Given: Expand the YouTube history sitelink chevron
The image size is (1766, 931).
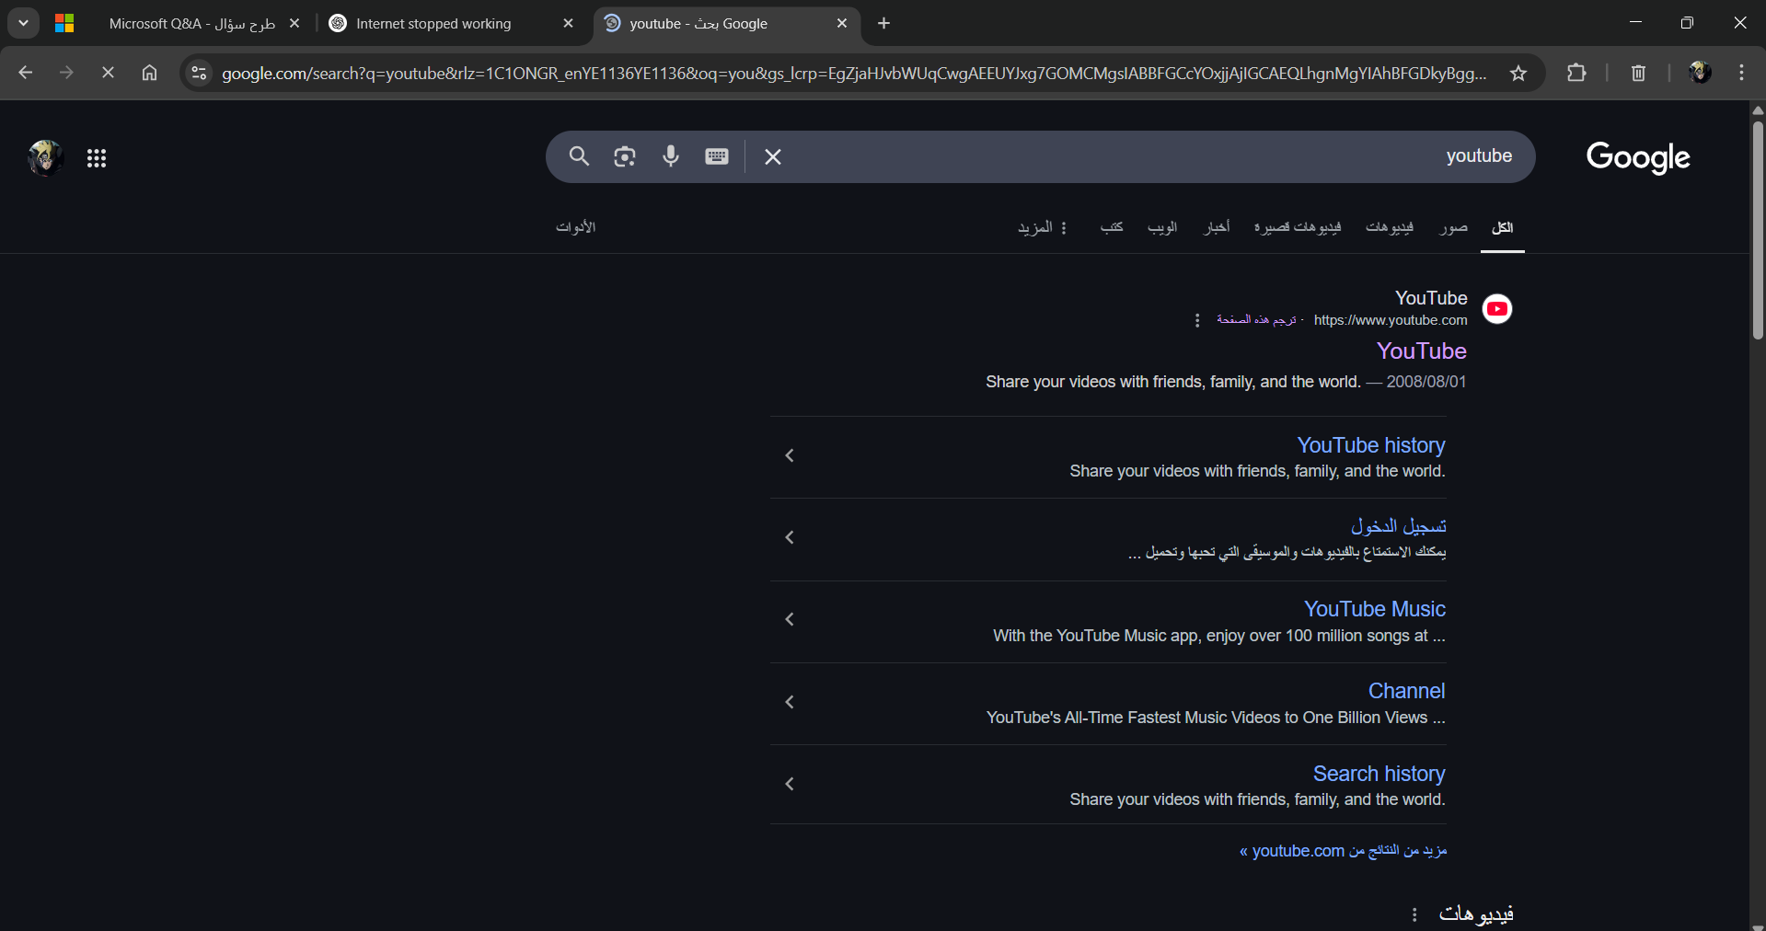Looking at the screenshot, I should (x=789, y=455).
